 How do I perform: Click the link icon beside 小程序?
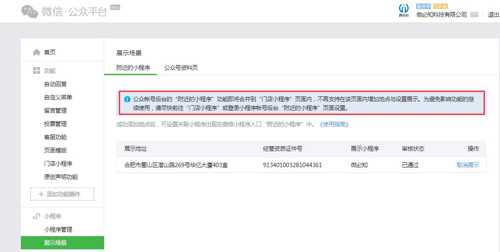click(36, 216)
